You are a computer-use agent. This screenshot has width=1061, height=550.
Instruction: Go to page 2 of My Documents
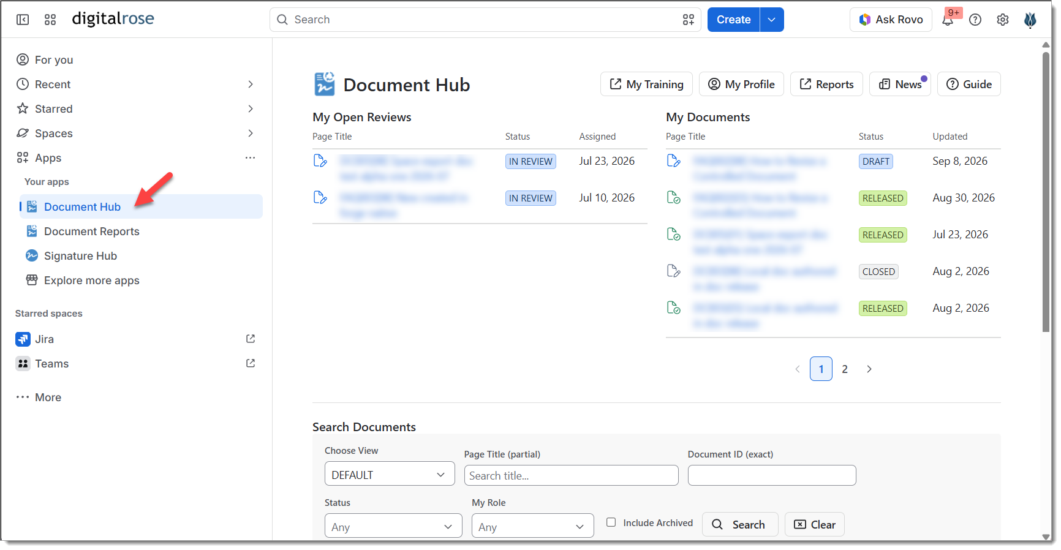click(845, 369)
